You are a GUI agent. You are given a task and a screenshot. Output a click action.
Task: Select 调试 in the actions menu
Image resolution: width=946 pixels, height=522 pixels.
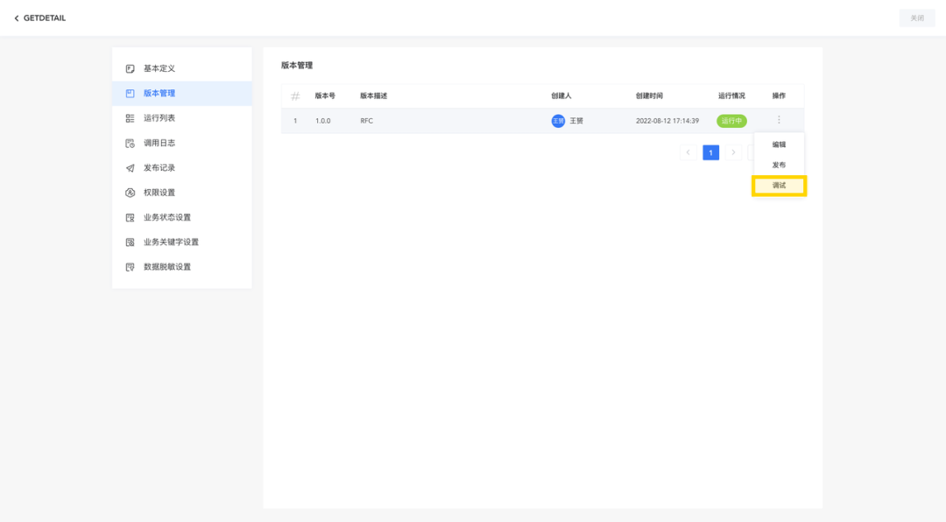click(779, 186)
